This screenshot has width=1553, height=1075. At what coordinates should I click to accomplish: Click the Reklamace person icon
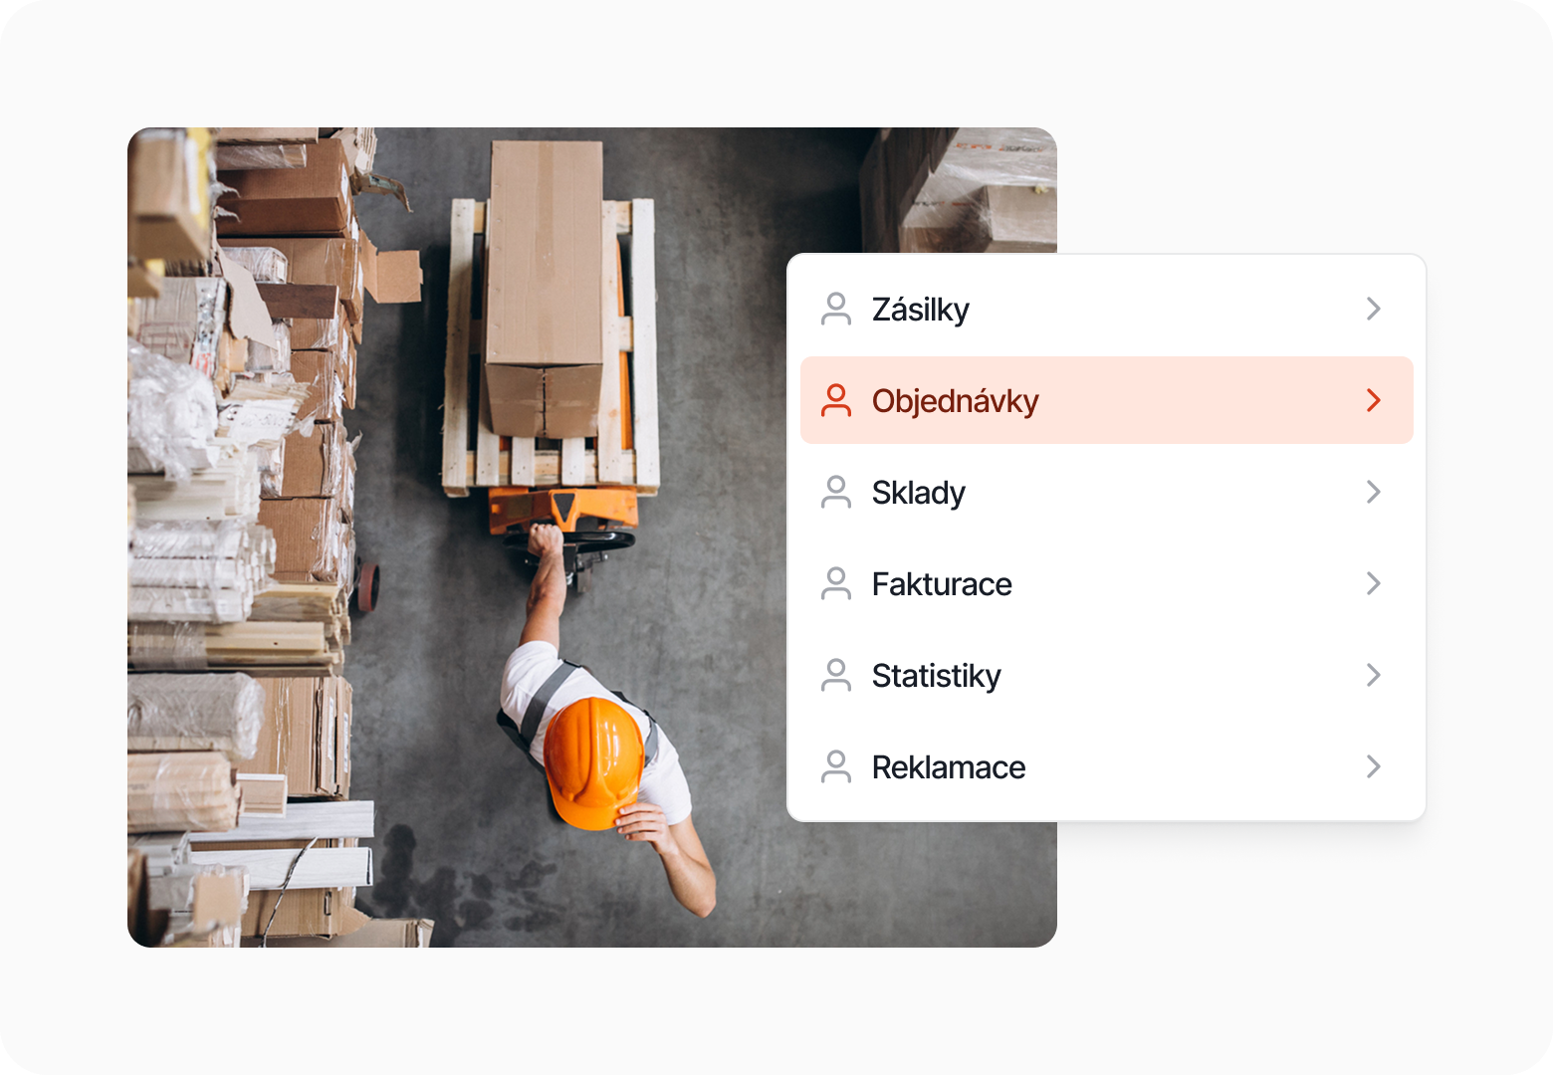[x=836, y=767]
